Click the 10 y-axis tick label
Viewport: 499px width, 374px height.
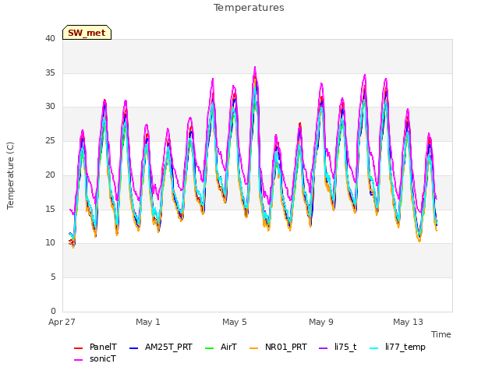pos(50,243)
